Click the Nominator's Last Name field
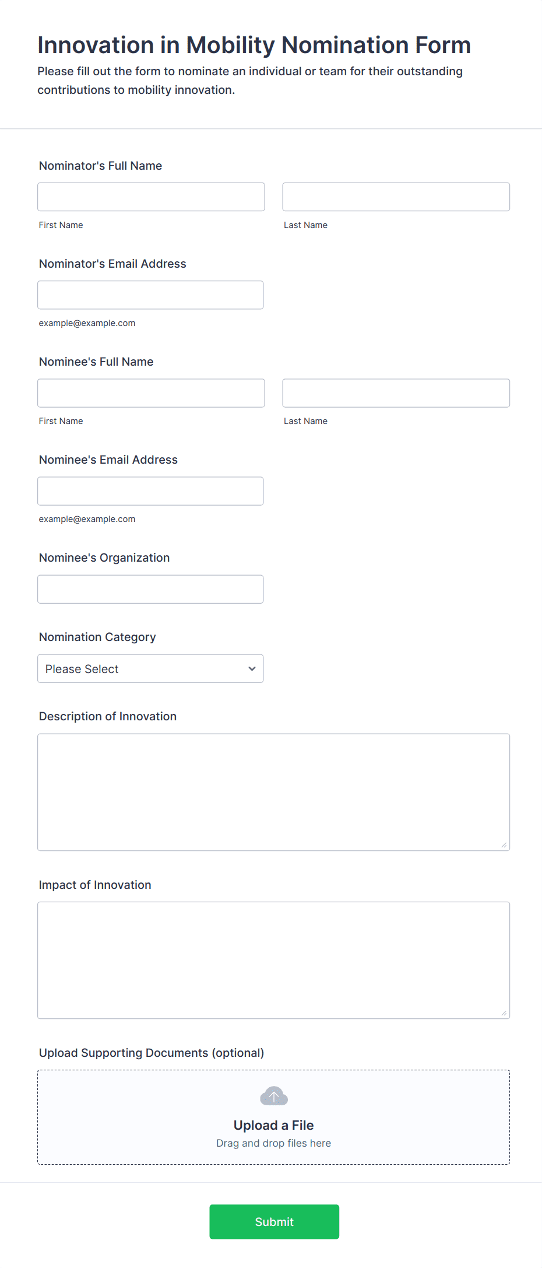This screenshot has width=542, height=1268. [x=396, y=197]
